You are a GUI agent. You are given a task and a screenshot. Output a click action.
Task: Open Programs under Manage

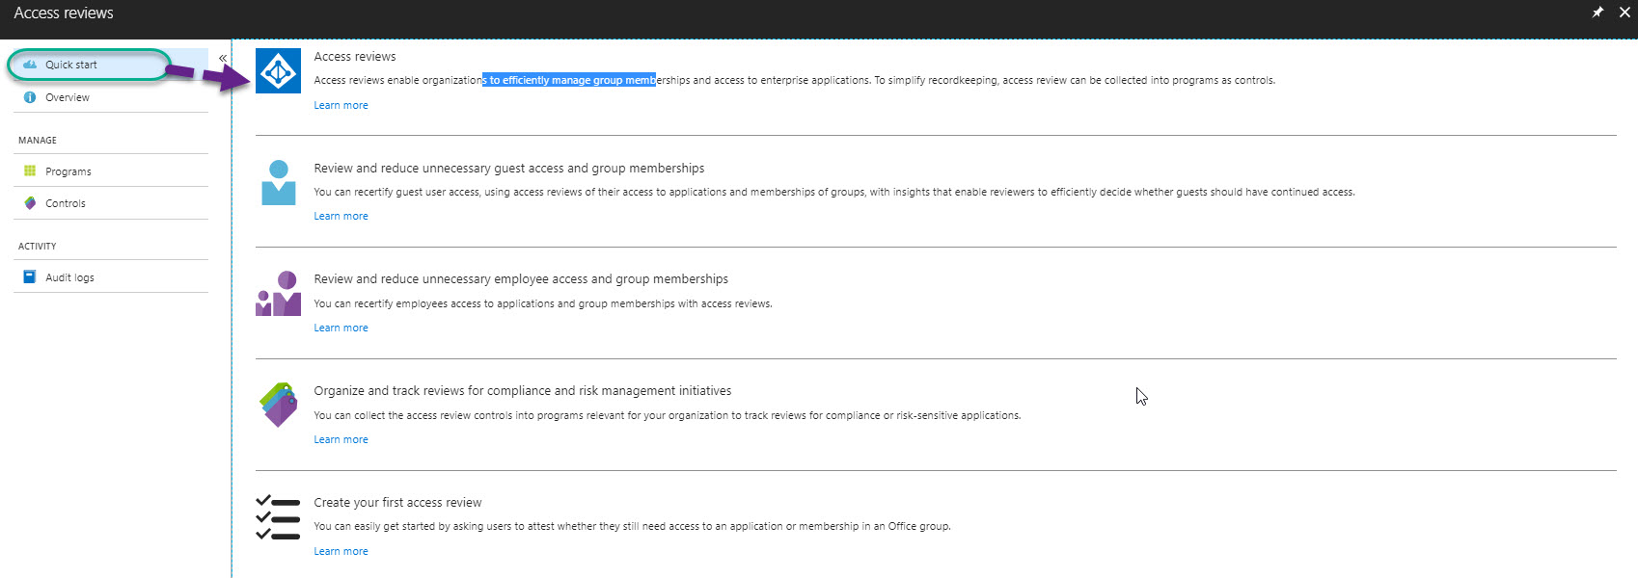click(111, 171)
